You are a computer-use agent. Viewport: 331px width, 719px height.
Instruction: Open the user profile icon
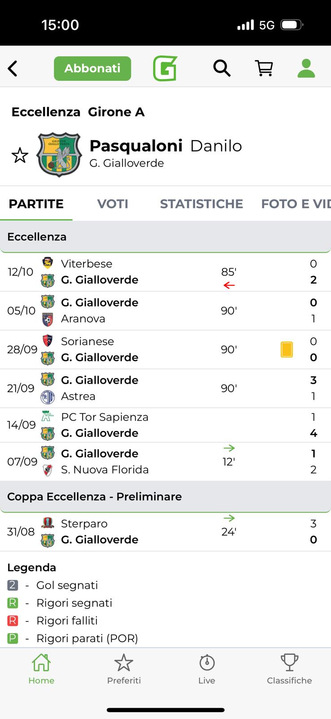point(306,68)
